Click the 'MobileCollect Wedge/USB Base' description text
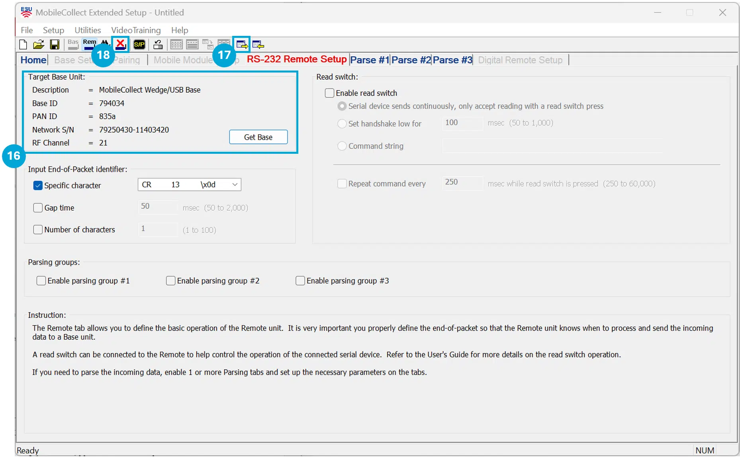Screen dimensions: 740x457 point(150,90)
